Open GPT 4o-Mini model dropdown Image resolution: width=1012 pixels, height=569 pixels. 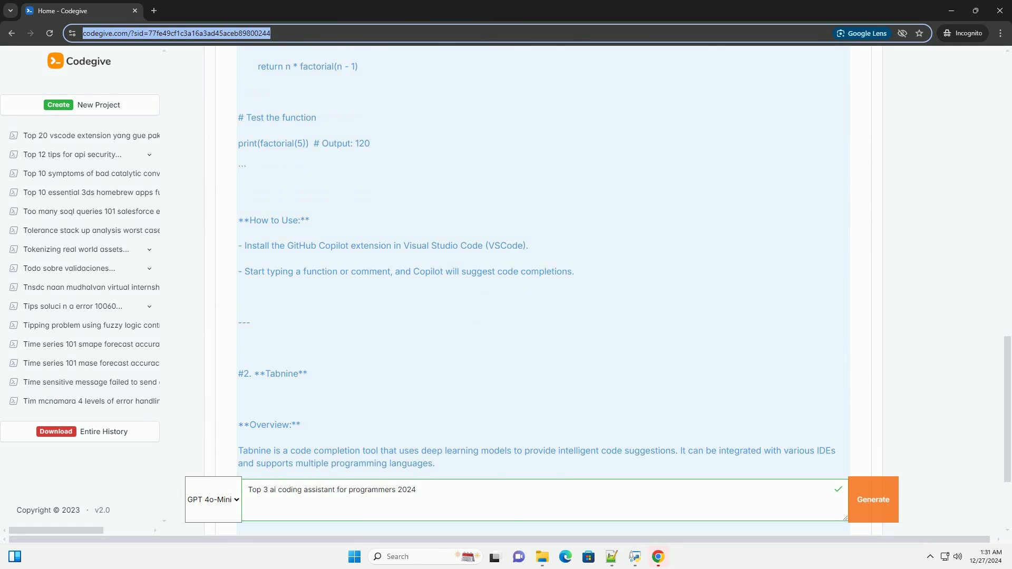pyautogui.click(x=213, y=499)
